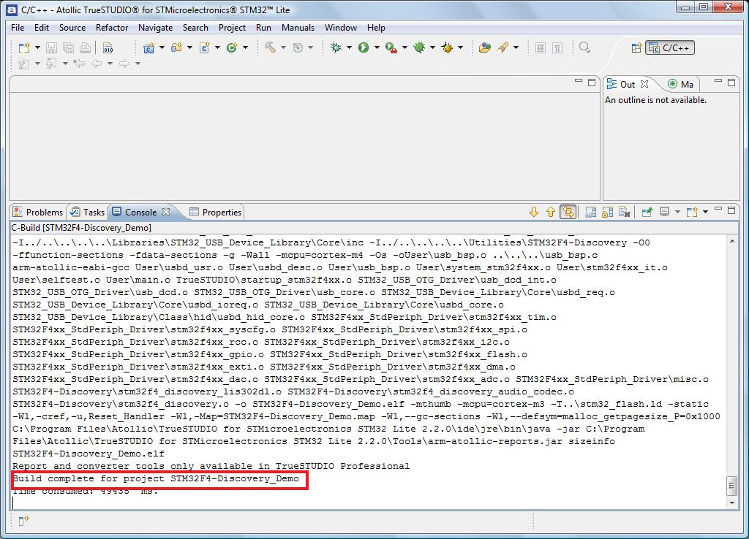Viewport: 749px width, 539px height.
Task: Switch to the Properties tab
Action: [x=216, y=213]
